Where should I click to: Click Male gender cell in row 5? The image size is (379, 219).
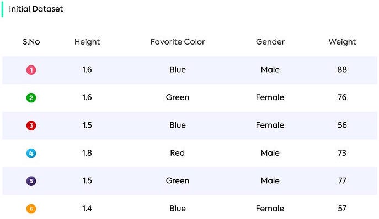270,180
